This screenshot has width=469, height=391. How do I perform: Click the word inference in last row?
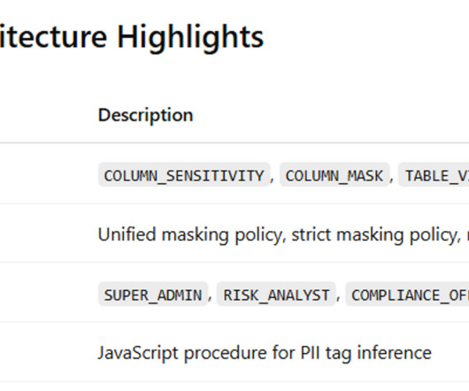394,353
